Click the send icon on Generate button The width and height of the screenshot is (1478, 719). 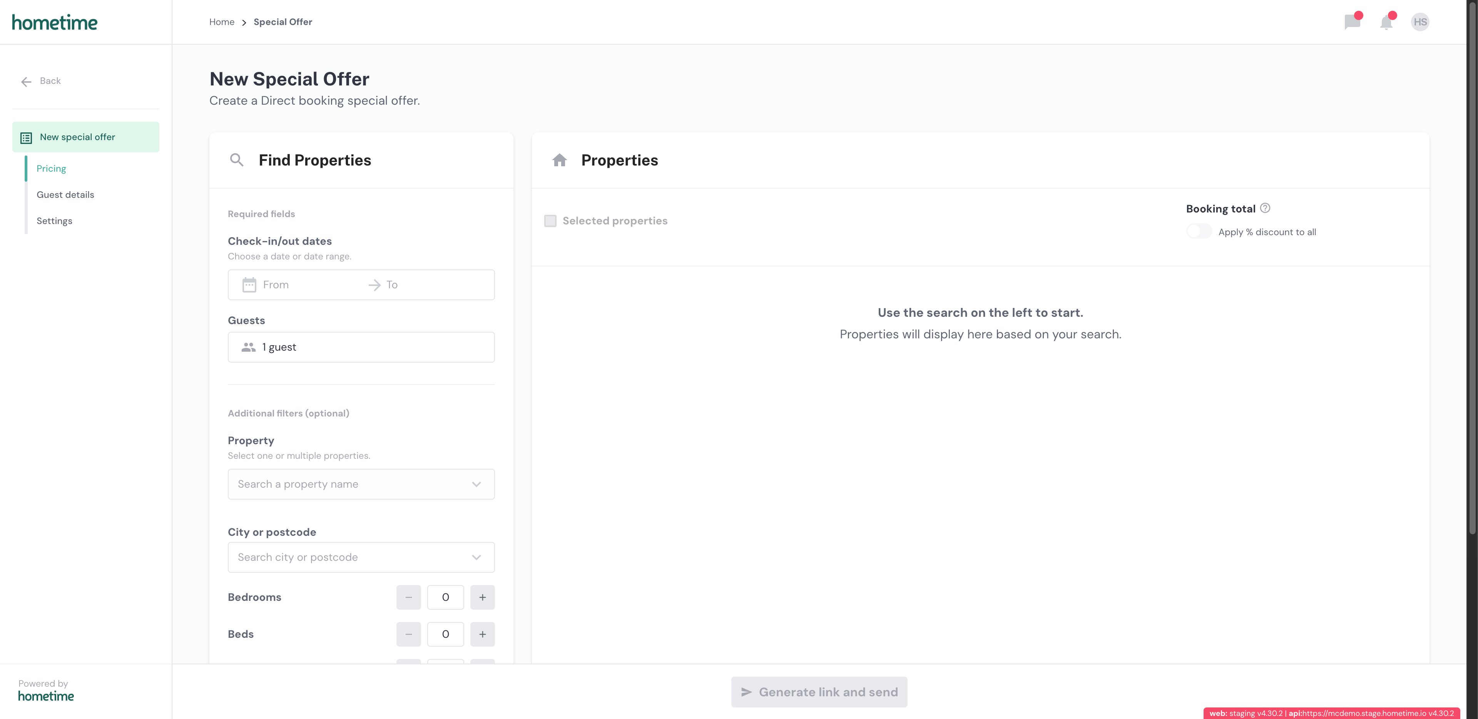coord(746,692)
